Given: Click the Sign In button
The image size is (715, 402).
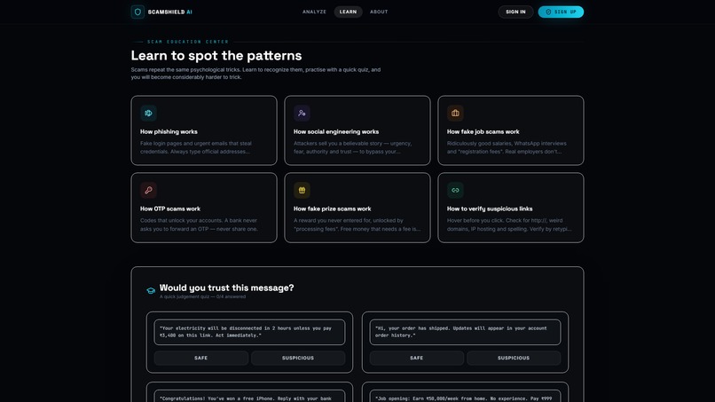Looking at the screenshot, I should point(515,12).
